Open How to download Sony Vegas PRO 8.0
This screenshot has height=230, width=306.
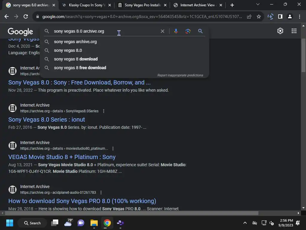coord(82,201)
